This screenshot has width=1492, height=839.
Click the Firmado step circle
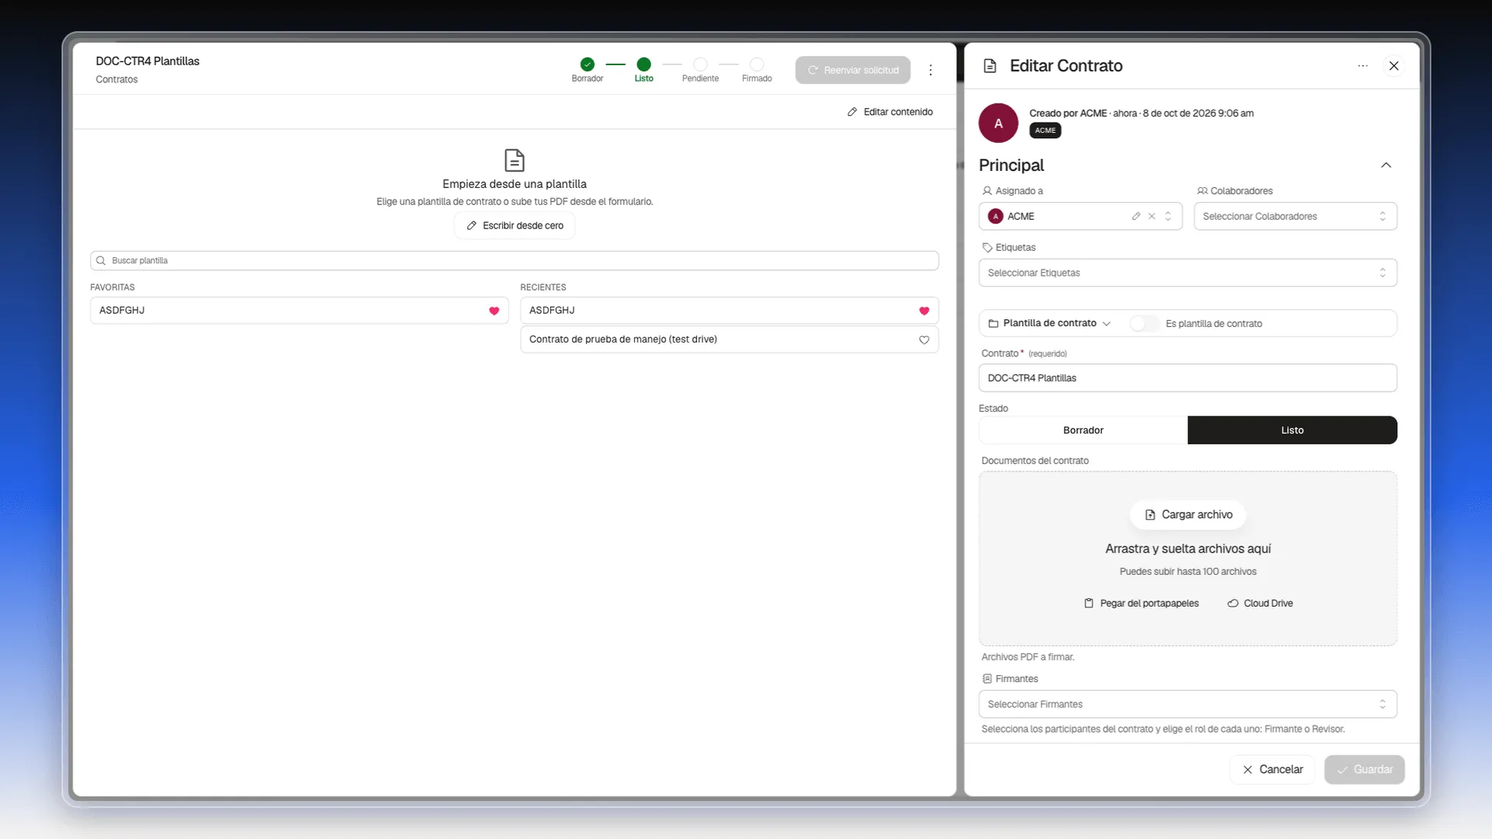(757, 64)
